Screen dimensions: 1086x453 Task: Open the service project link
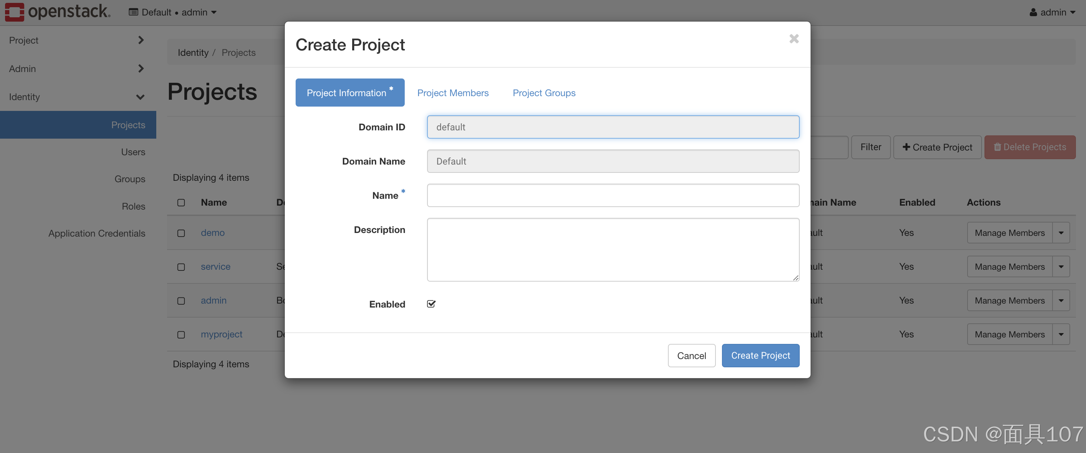[215, 266]
